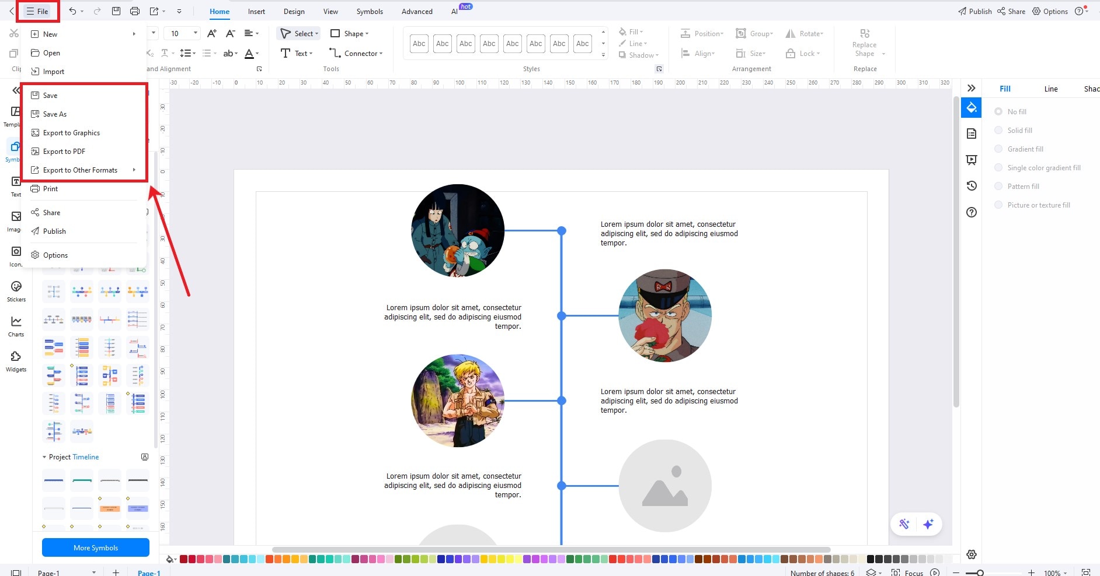Select the Gradient fill radio option
The width and height of the screenshot is (1100, 576).
click(998, 149)
